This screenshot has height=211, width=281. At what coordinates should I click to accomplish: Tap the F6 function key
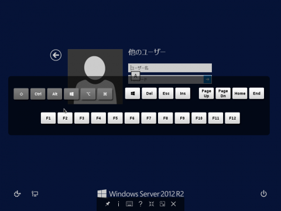[x=132, y=118]
